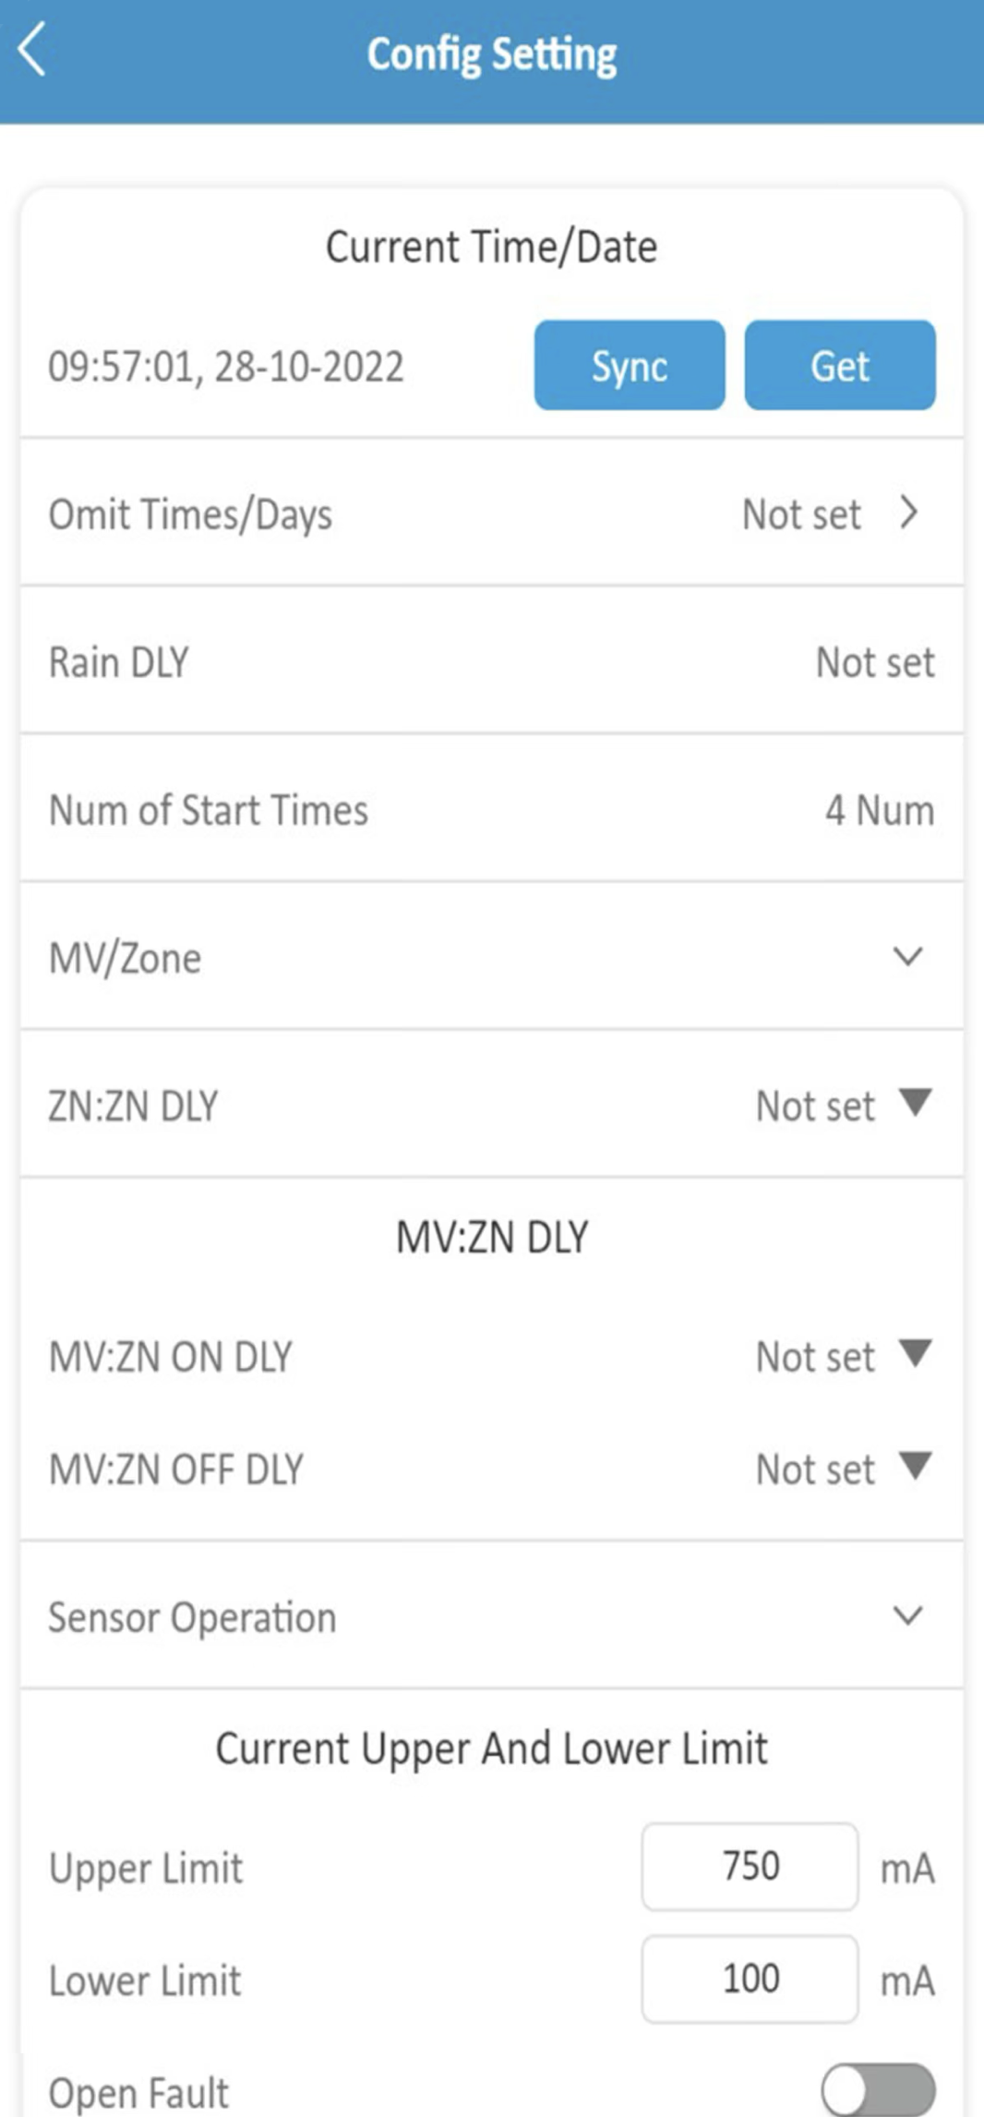Tap the MV/Zone label
This screenshot has height=2117, width=984.
(125, 958)
